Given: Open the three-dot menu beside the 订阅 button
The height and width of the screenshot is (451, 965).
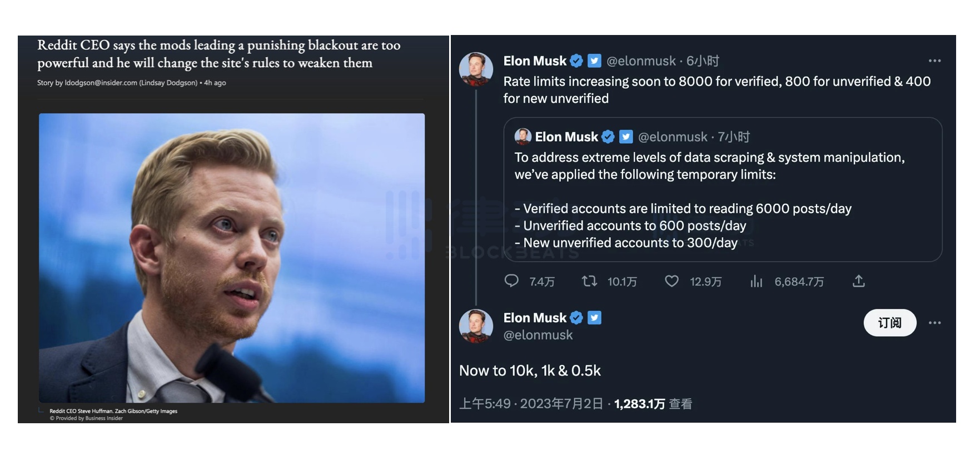Looking at the screenshot, I should 934,323.
